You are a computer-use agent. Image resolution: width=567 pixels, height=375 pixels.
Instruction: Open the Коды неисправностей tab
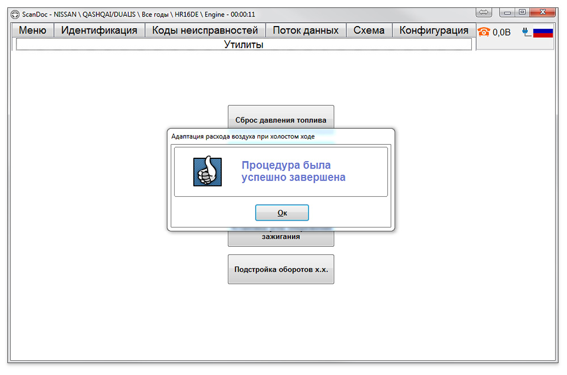[x=205, y=30]
